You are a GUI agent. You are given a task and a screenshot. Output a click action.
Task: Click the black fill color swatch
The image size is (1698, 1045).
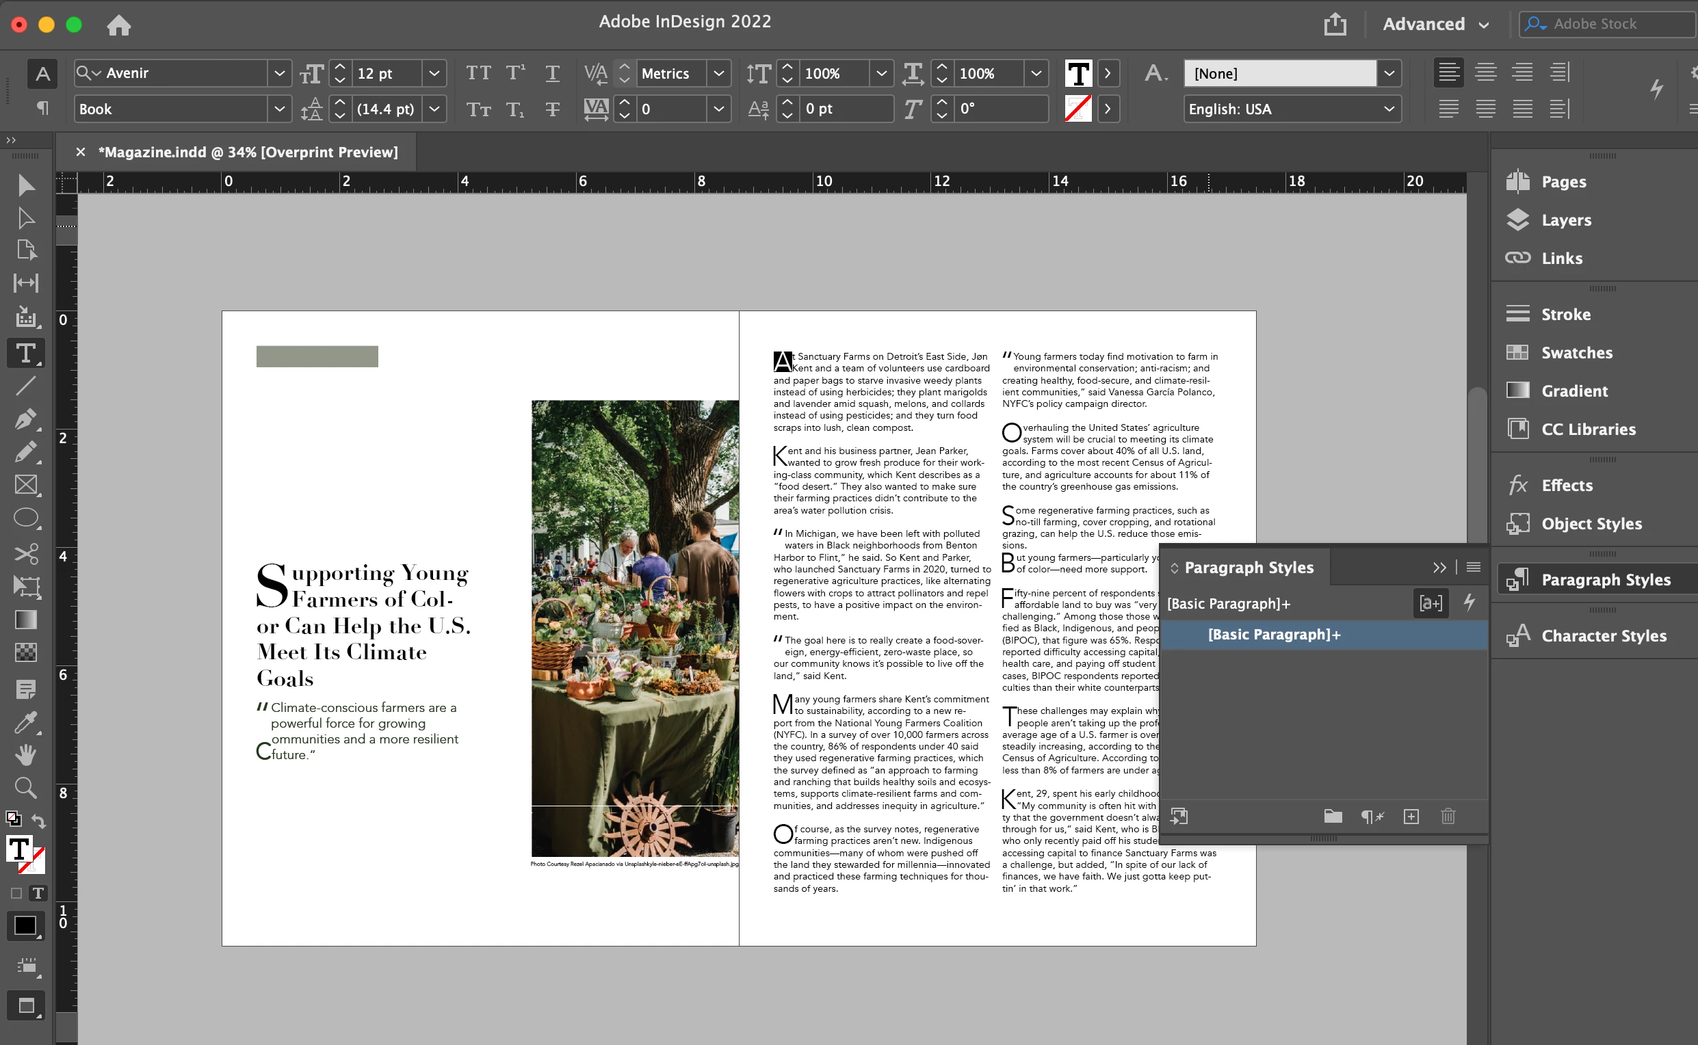[25, 925]
